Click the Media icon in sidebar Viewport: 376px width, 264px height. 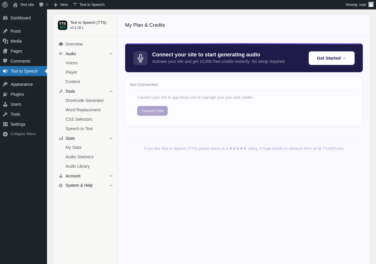pos(5,41)
